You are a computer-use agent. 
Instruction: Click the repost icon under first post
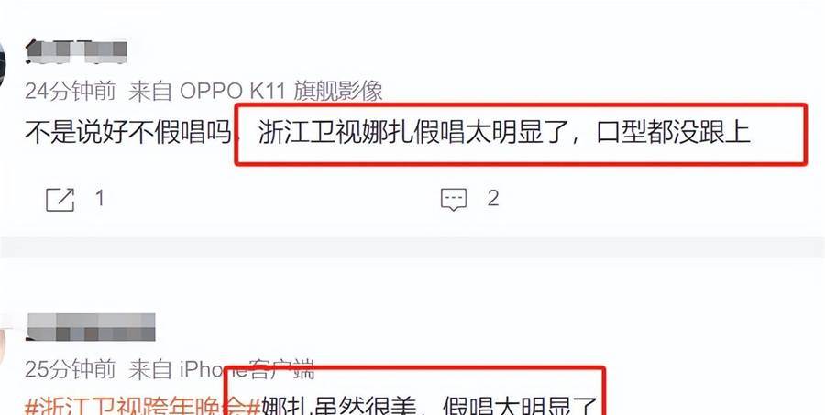[60, 200]
